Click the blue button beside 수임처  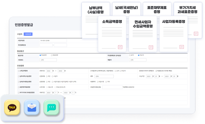pyautogui.click(x=28, y=34)
